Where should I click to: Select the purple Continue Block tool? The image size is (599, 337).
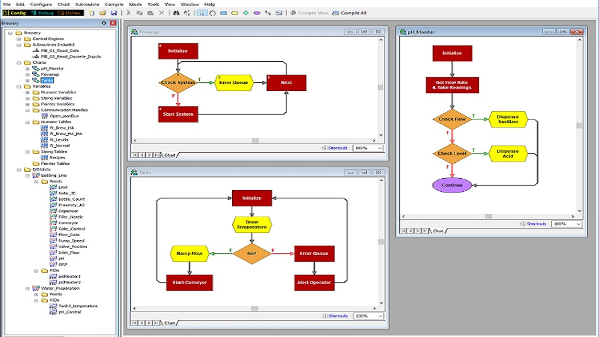click(x=257, y=13)
